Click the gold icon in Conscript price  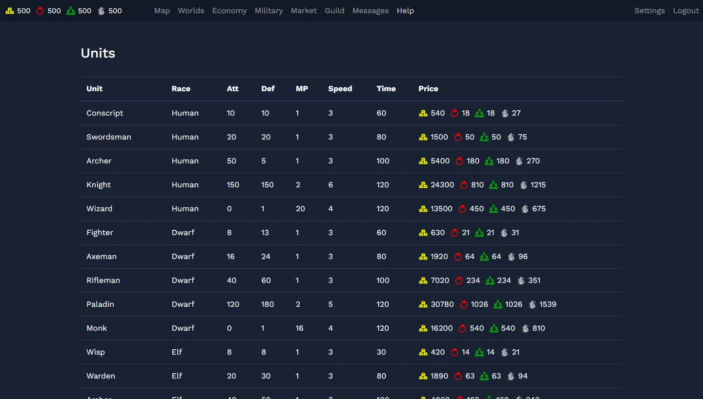(x=423, y=113)
